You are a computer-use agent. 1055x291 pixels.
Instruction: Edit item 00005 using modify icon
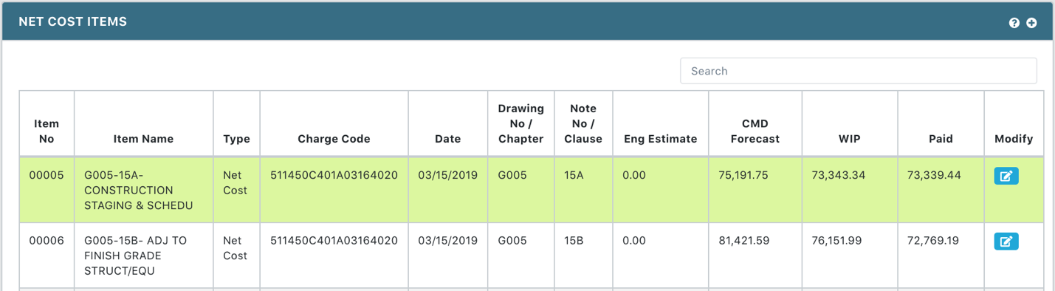pyautogui.click(x=1006, y=176)
